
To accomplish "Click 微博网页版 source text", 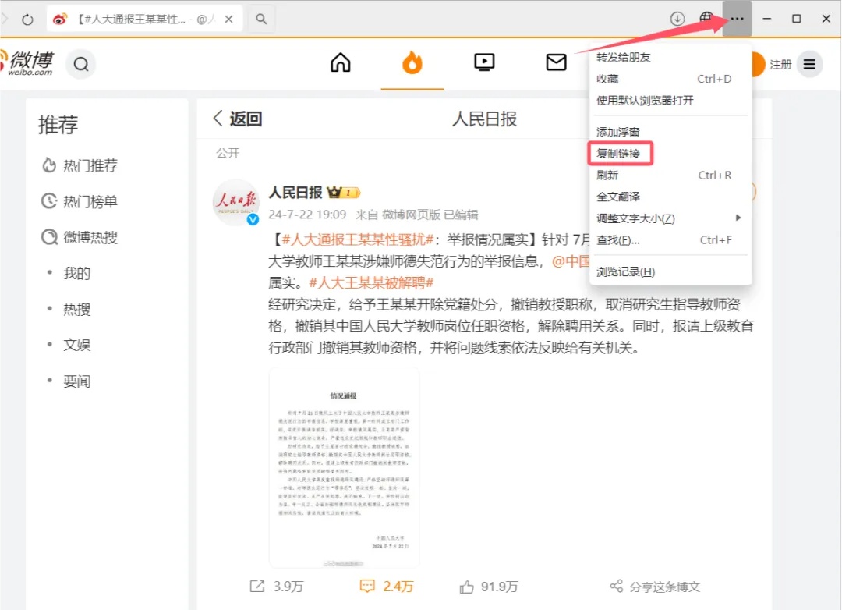I will [411, 215].
